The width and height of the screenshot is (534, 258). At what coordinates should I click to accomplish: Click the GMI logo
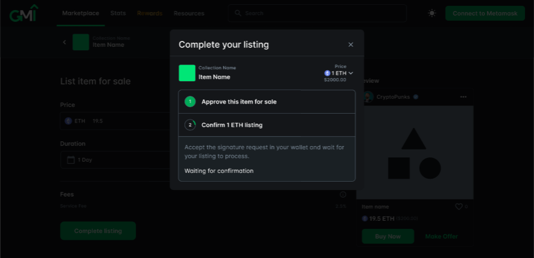click(24, 13)
